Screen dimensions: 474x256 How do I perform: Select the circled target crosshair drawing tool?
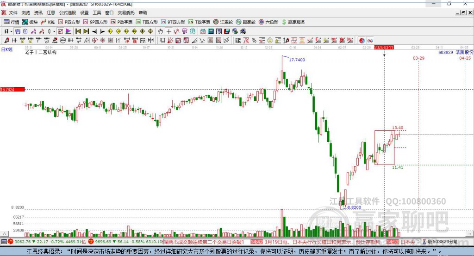(94, 41)
